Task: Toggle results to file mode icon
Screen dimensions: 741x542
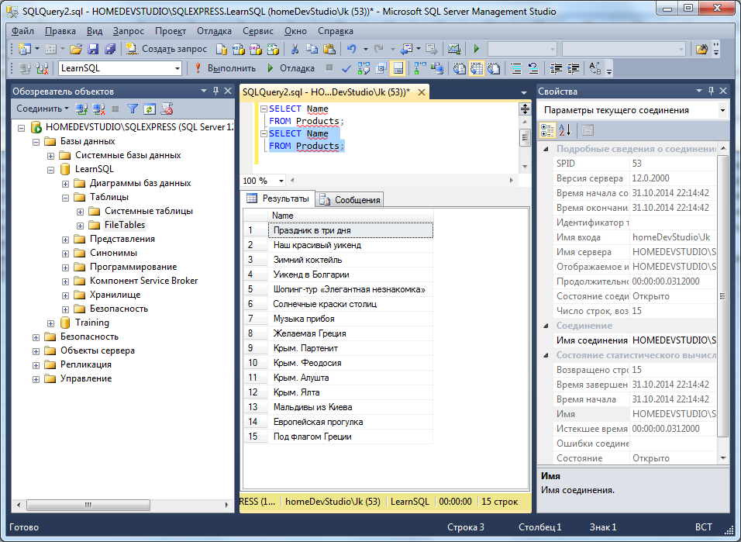Action: coord(494,68)
